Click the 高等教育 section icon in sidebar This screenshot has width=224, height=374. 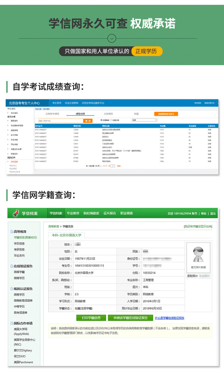click(12, 232)
